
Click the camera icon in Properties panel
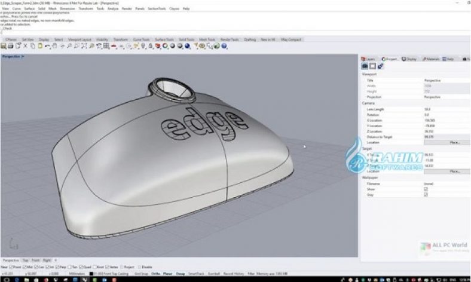(x=365, y=66)
